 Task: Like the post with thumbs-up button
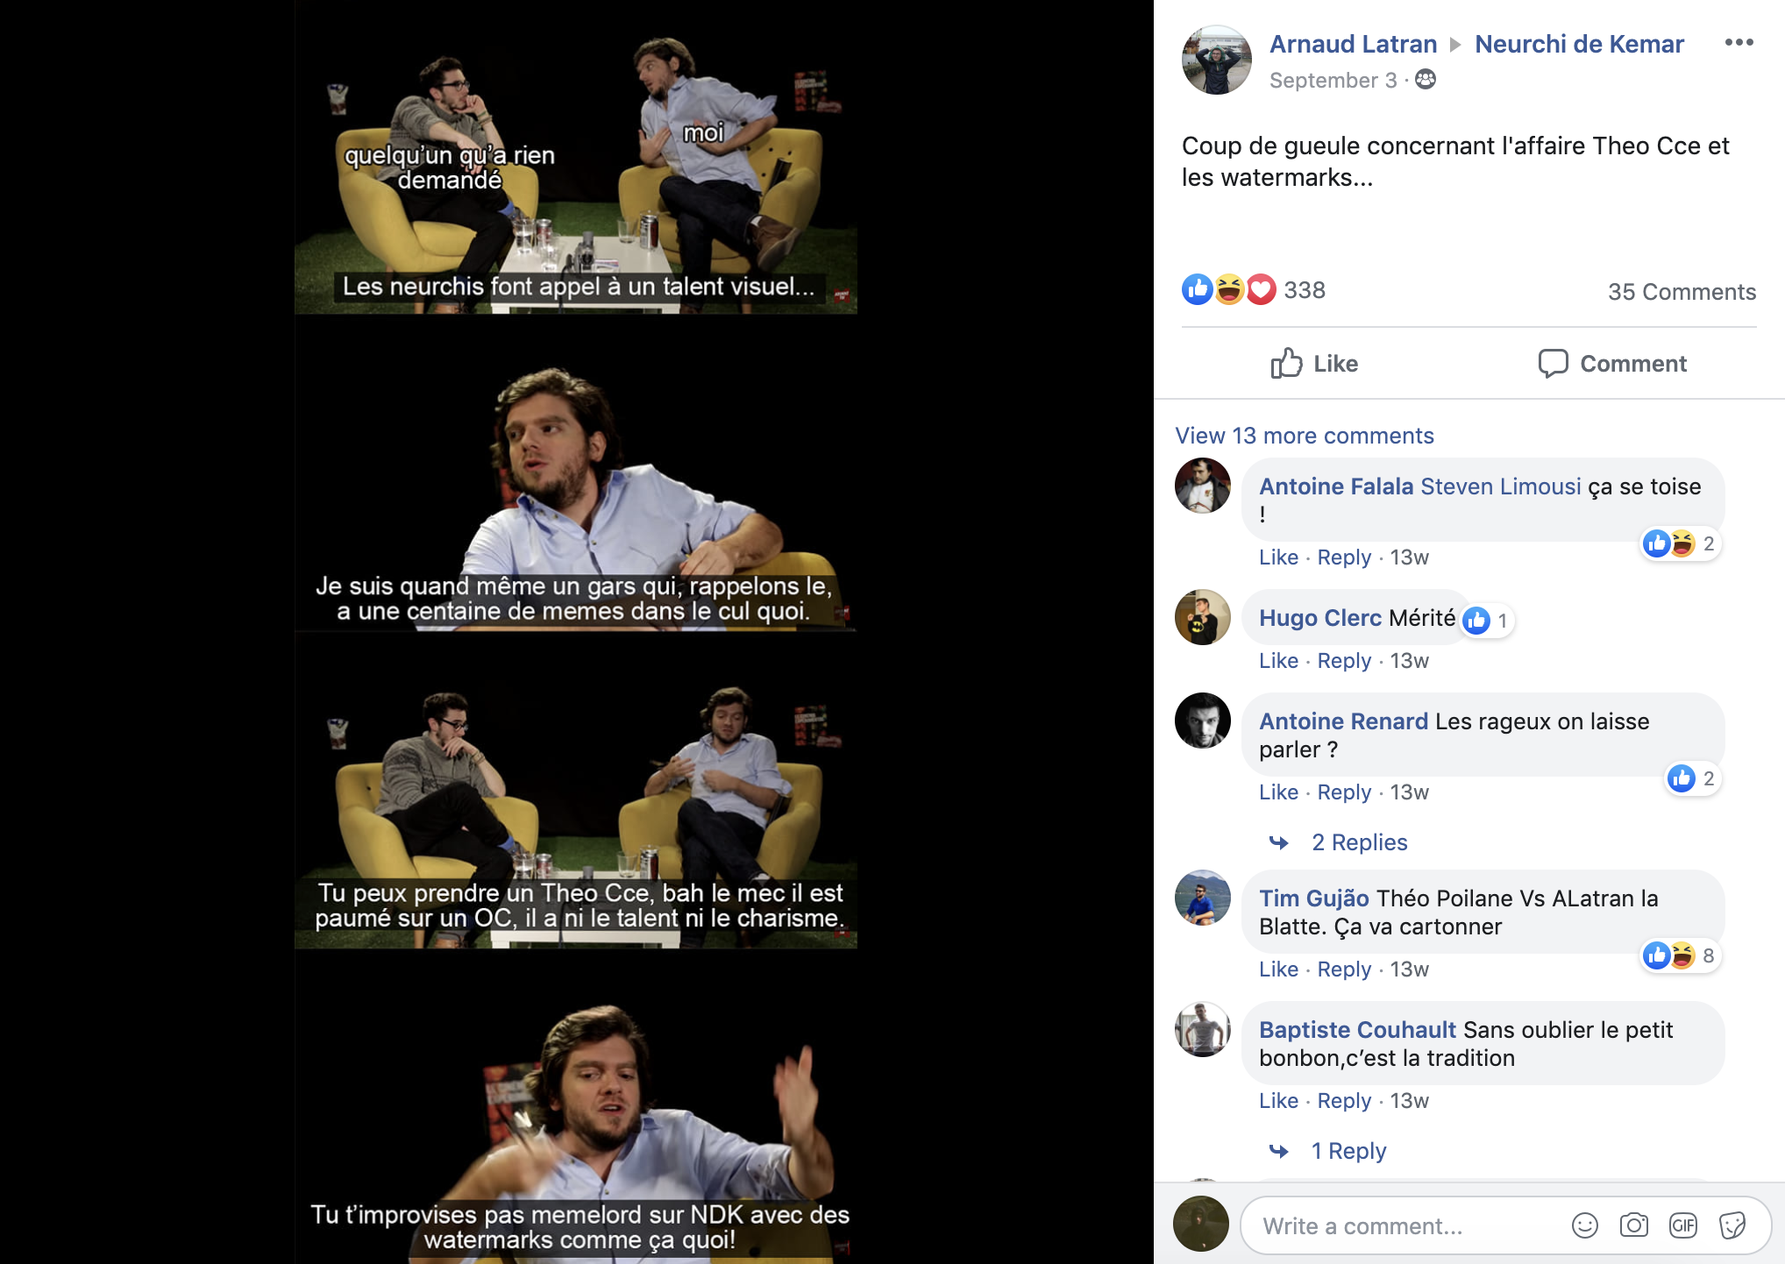pos(1314,363)
